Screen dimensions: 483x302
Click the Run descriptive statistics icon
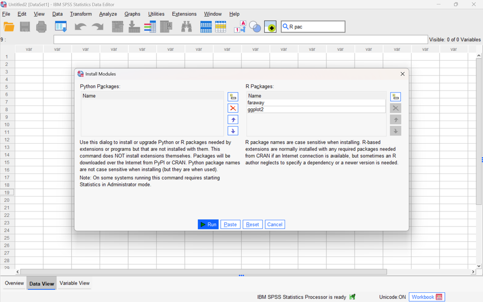(166, 27)
